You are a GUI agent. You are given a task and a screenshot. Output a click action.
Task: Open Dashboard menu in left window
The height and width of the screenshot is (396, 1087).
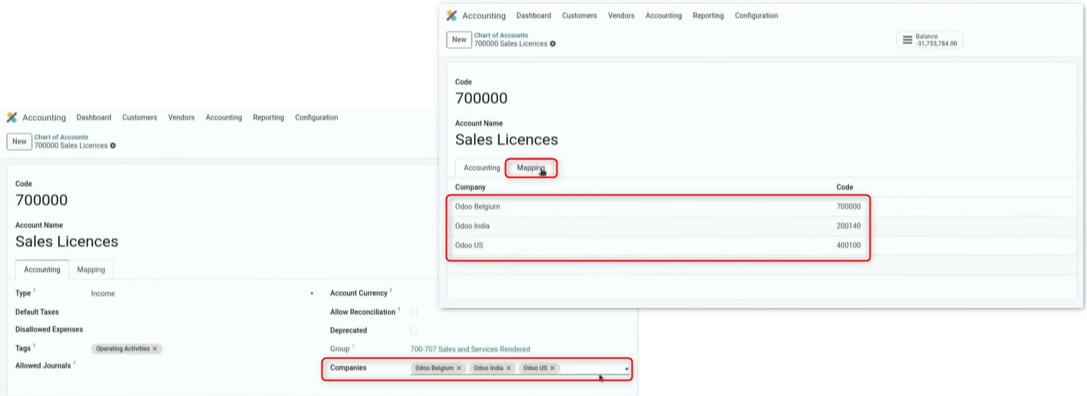pyautogui.click(x=94, y=118)
